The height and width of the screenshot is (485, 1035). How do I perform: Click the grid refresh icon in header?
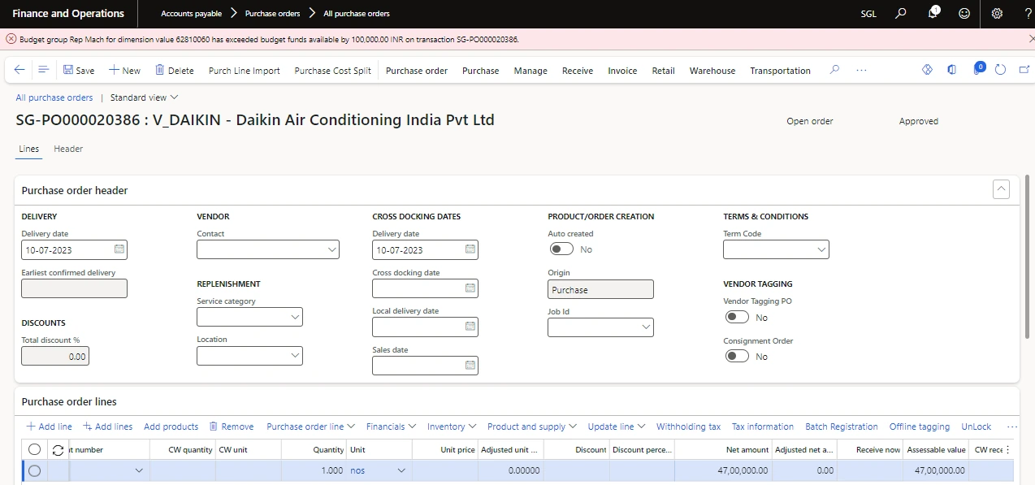58,449
